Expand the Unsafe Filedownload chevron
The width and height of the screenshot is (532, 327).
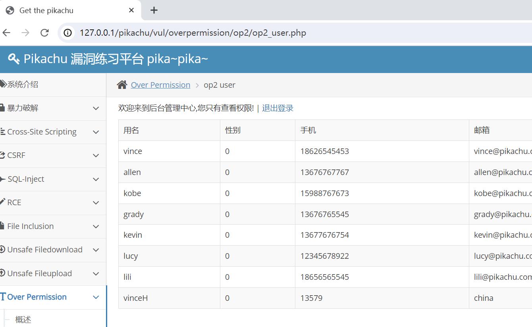point(96,250)
